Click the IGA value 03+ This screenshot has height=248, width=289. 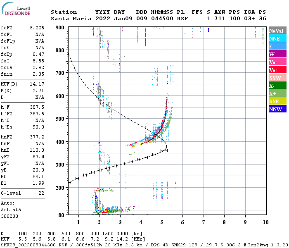[249, 19]
